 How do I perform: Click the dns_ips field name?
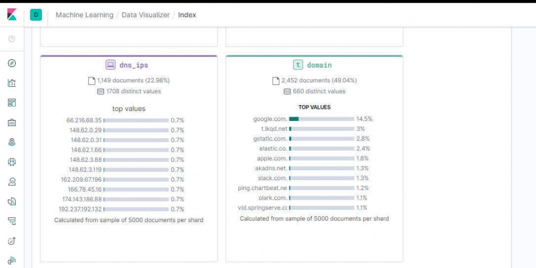click(133, 65)
